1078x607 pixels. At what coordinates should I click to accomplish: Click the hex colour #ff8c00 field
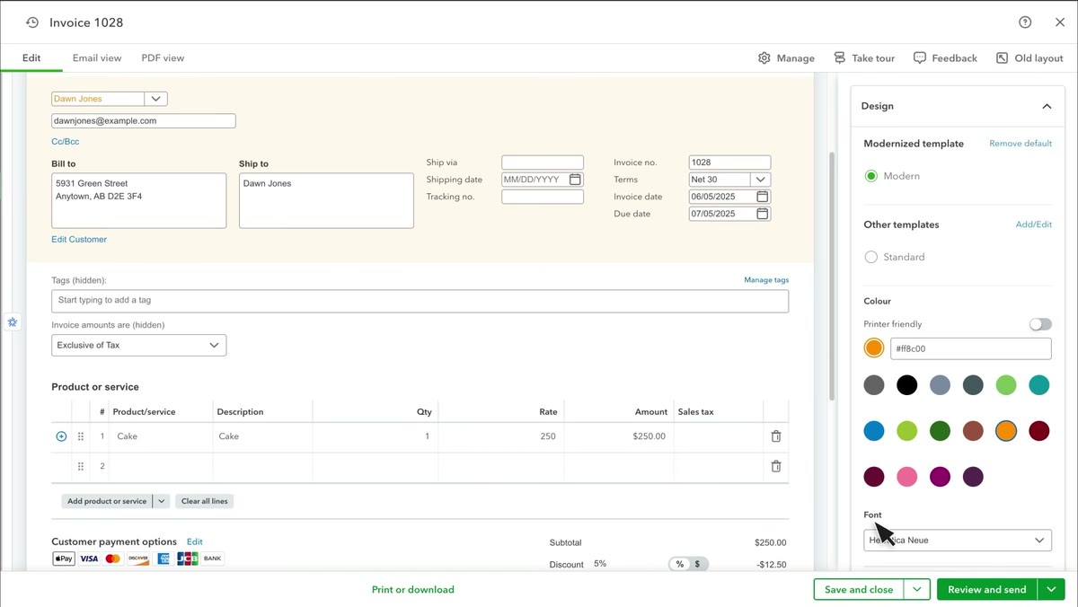971,348
